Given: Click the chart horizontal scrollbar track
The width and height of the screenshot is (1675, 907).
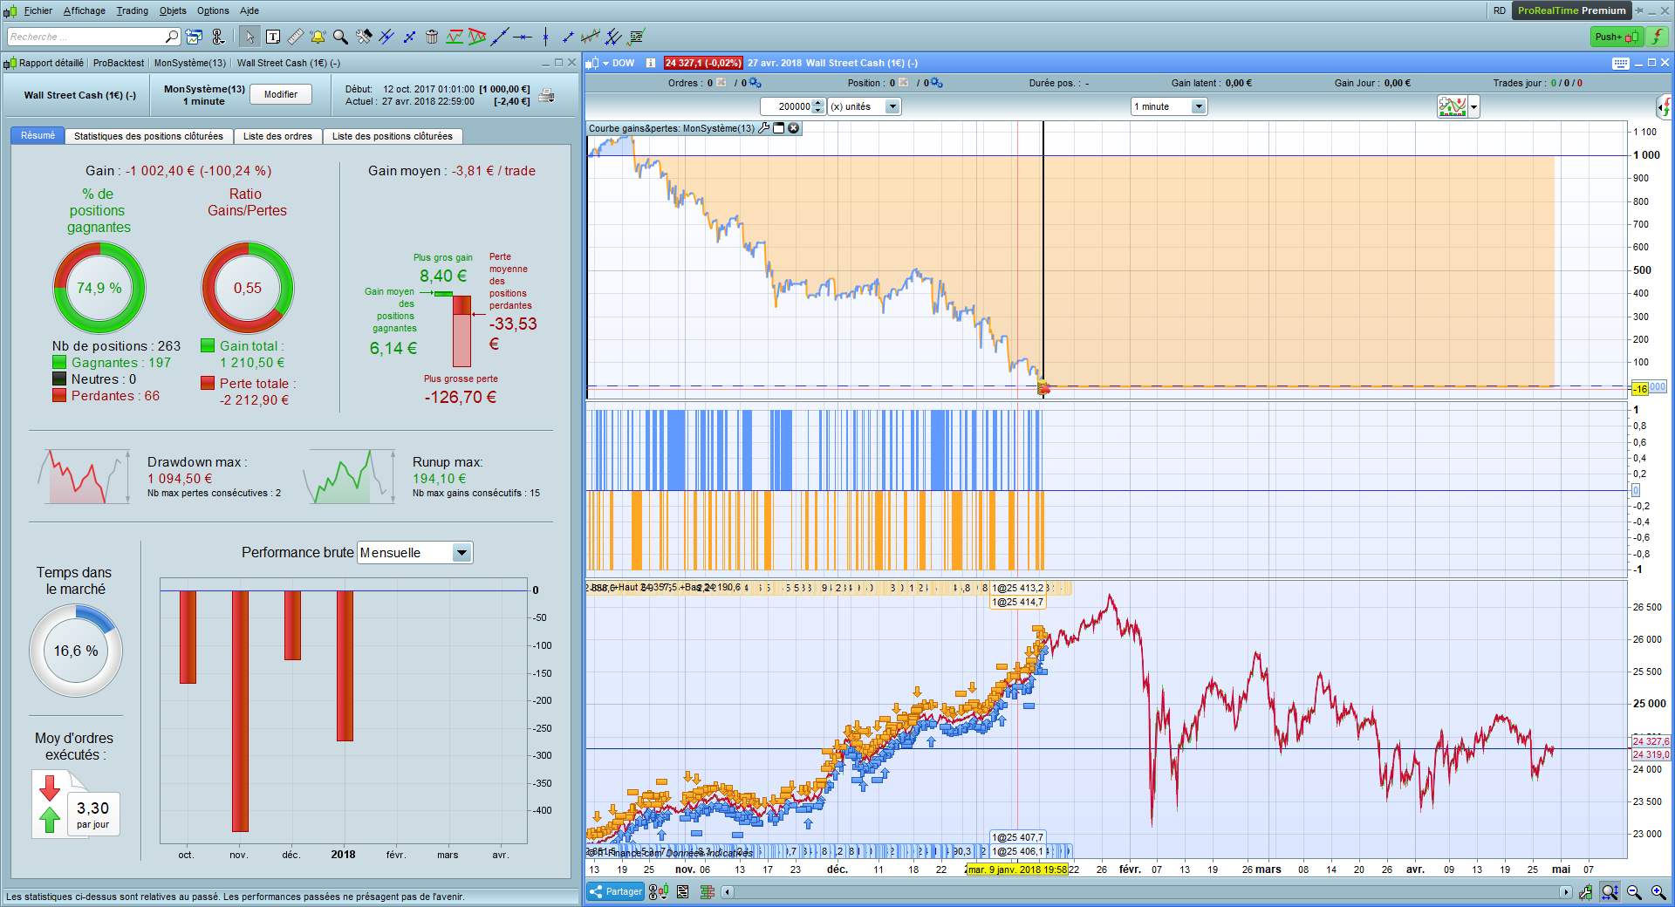Looking at the screenshot, I should [1146, 892].
